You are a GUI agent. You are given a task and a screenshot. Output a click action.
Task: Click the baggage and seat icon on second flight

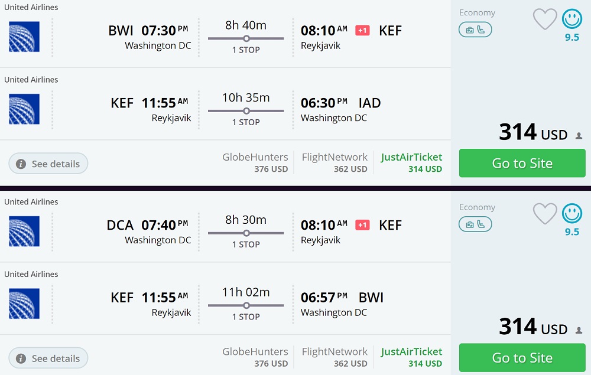tap(475, 224)
